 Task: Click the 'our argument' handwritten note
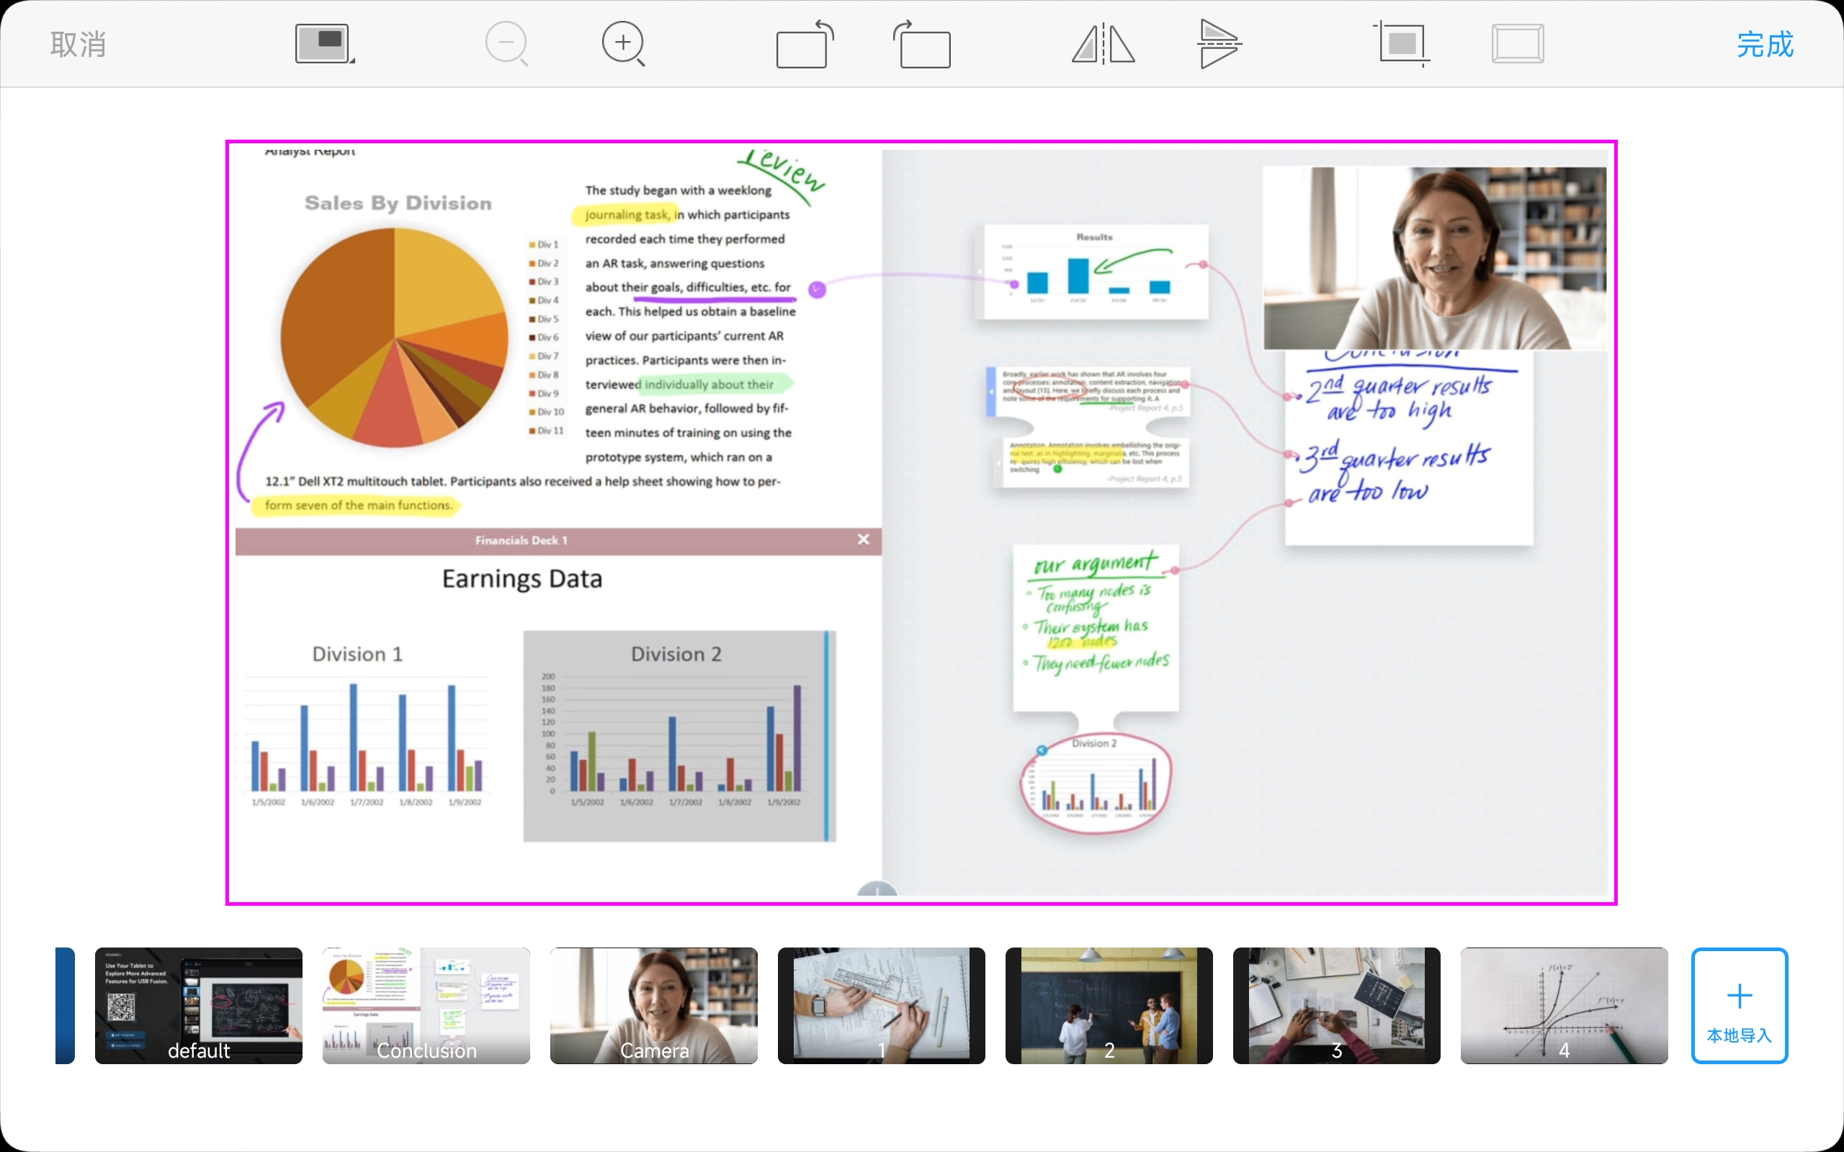1096,628
